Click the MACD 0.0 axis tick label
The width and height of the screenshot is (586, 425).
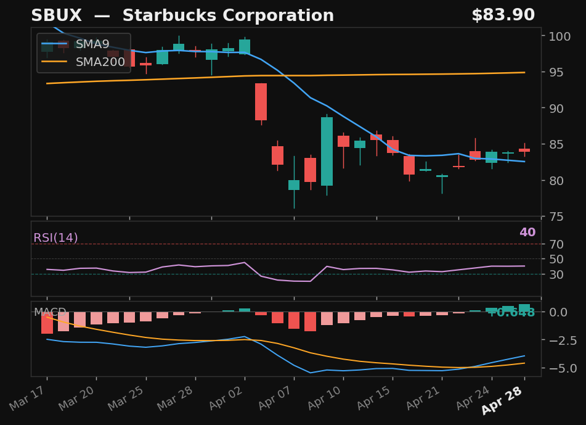(x=558, y=312)
